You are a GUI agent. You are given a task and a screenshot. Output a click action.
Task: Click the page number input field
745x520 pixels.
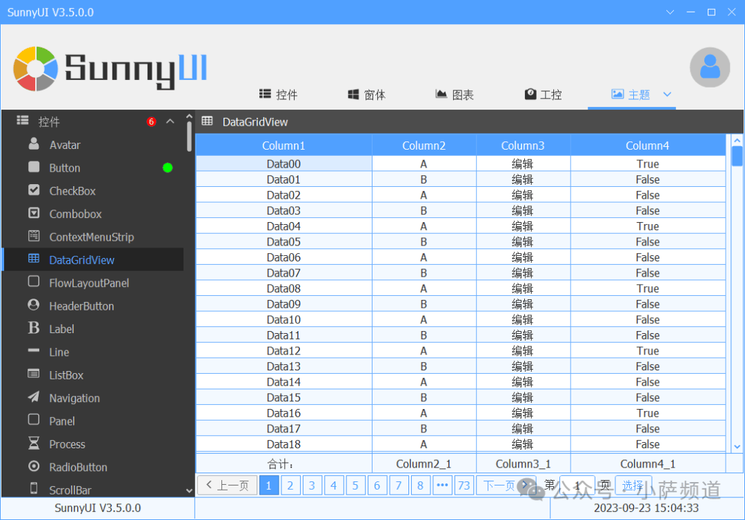pos(577,486)
